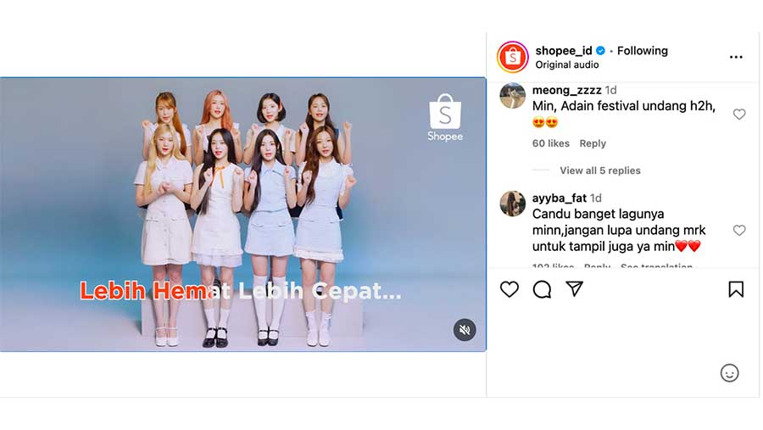The height and width of the screenshot is (430, 763).
Task: Open the emoji picker smiley icon
Action: coord(729,373)
